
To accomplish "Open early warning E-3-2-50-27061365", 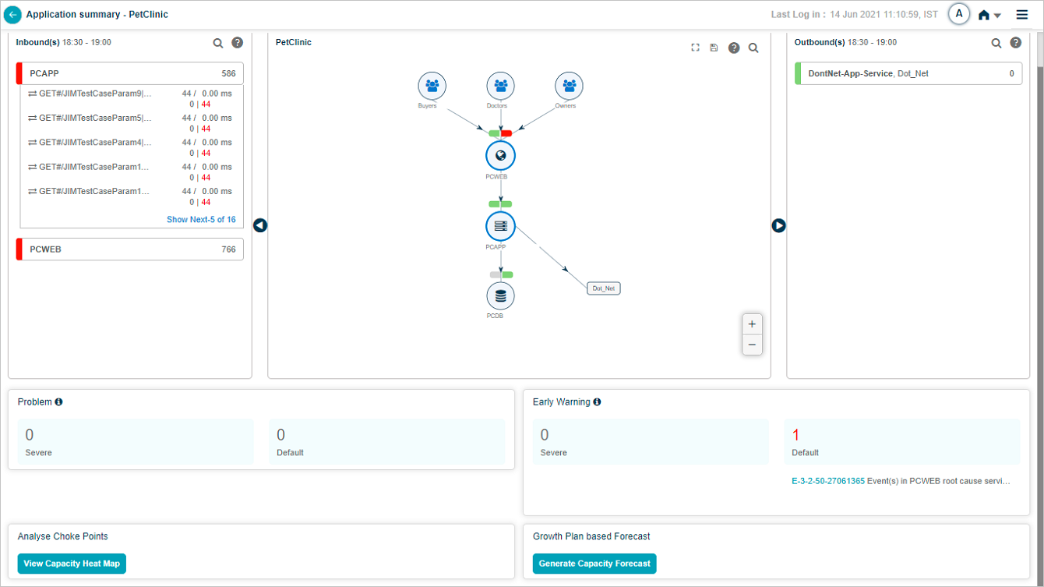I will (828, 481).
